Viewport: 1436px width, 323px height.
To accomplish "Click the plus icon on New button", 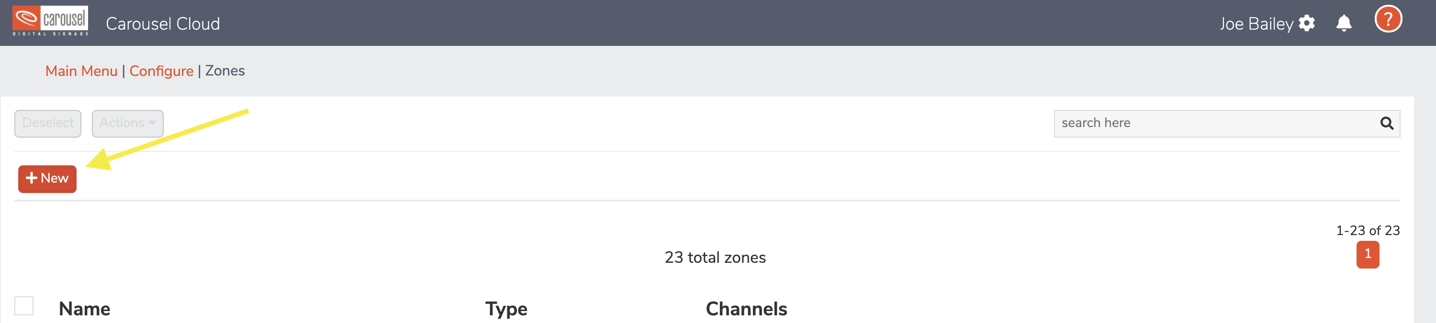I will click(31, 178).
